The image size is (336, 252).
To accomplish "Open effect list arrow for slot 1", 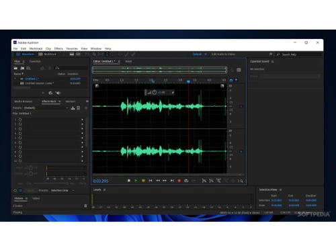I will (x=82, y=120).
